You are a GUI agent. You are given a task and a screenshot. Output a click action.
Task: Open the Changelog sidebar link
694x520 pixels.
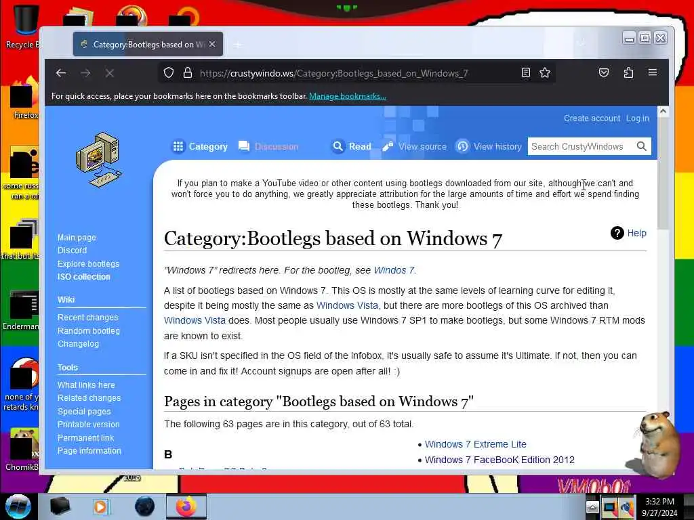coord(79,343)
